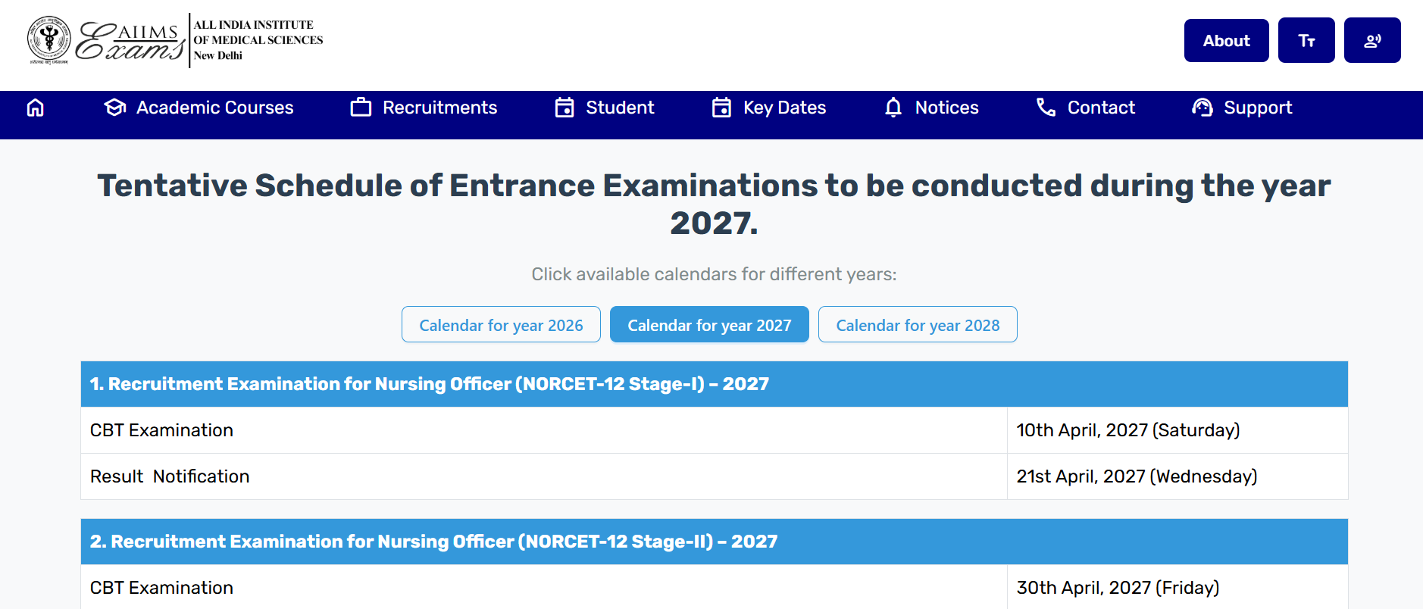This screenshot has height=609, width=1423.
Task: Click the bell icon beside Notices
Action: 893,108
